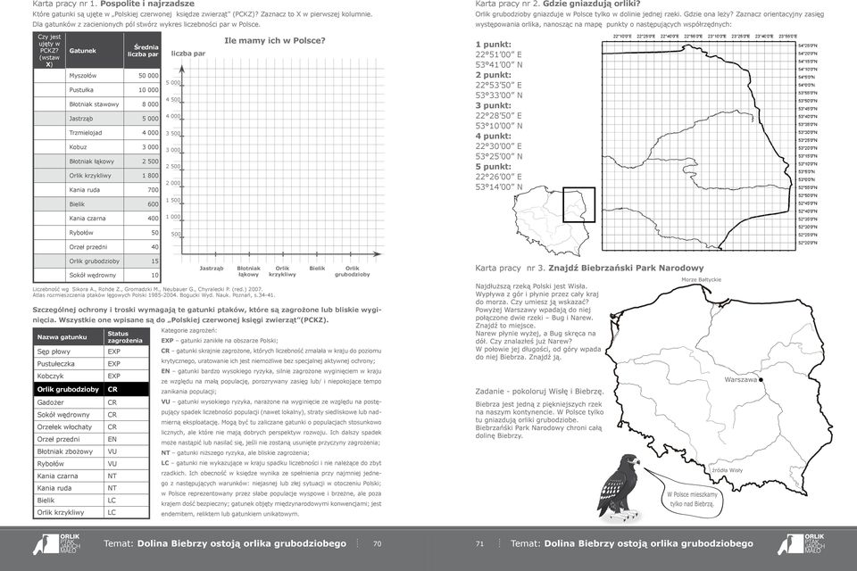Click the '1 500' tick on the chart axis
The image size is (857, 571).
pos(172,200)
